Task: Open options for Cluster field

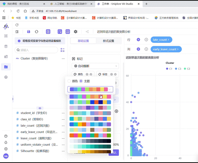Action: coord(63,59)
